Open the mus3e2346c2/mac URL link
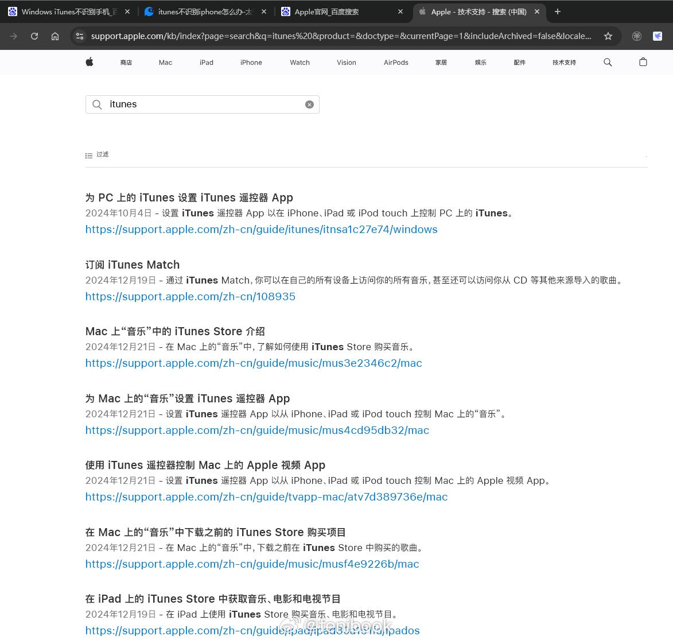 pos(254,363)
